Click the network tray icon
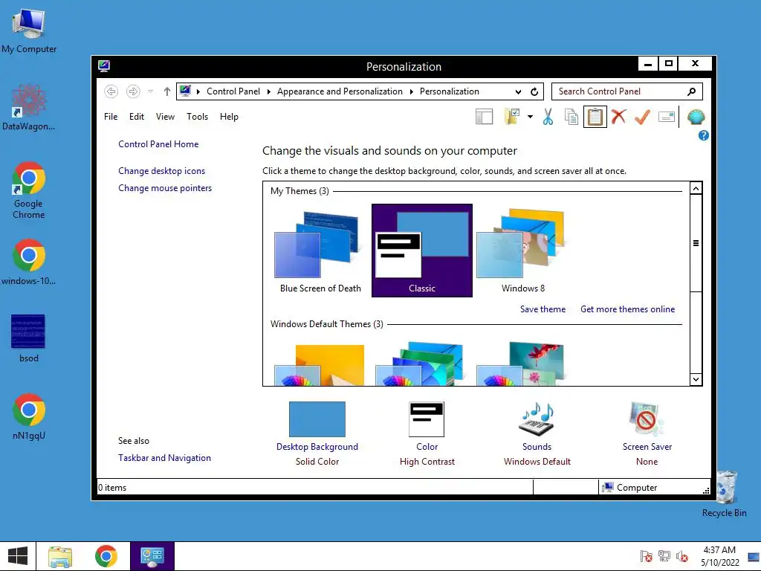 pyautogui.click(x=664, y=556)
